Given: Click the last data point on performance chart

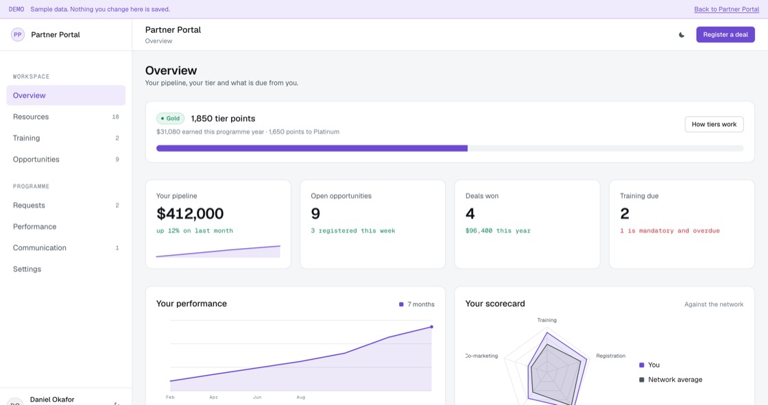Looking at the screenshot, I should pos(431,327).
